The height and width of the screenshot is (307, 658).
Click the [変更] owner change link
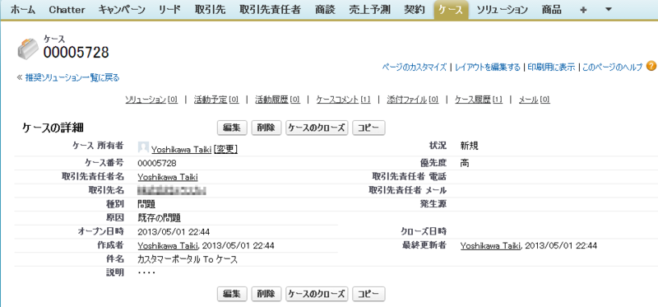(225, 149)
